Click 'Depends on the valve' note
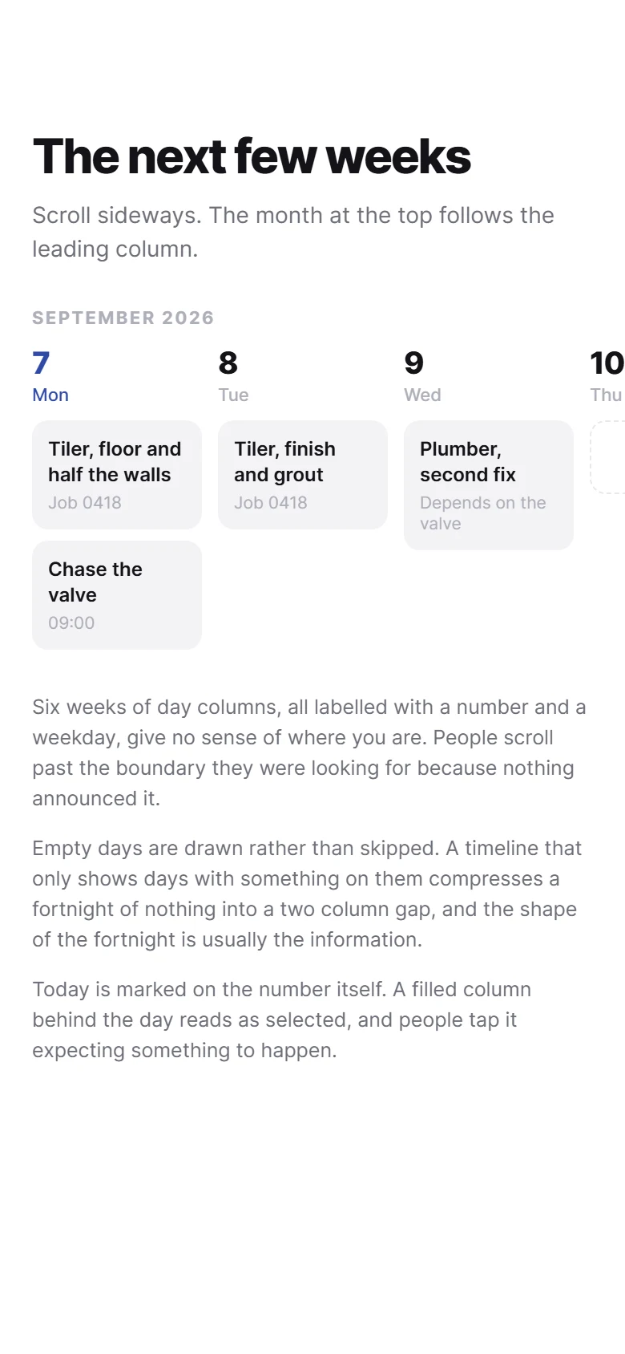 (483, 513)
